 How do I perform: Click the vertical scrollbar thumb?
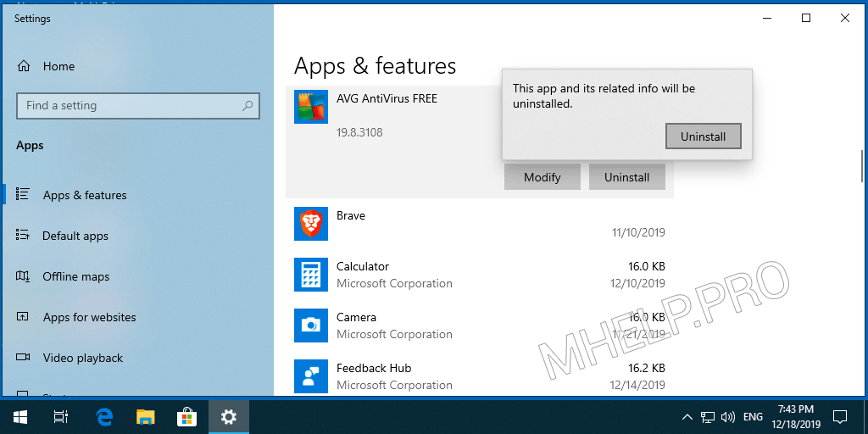click(x=863, y=165)
